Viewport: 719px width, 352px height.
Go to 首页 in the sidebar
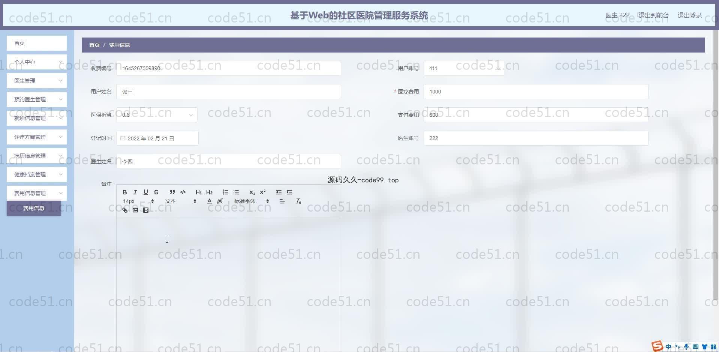click(x=37, y=43)
